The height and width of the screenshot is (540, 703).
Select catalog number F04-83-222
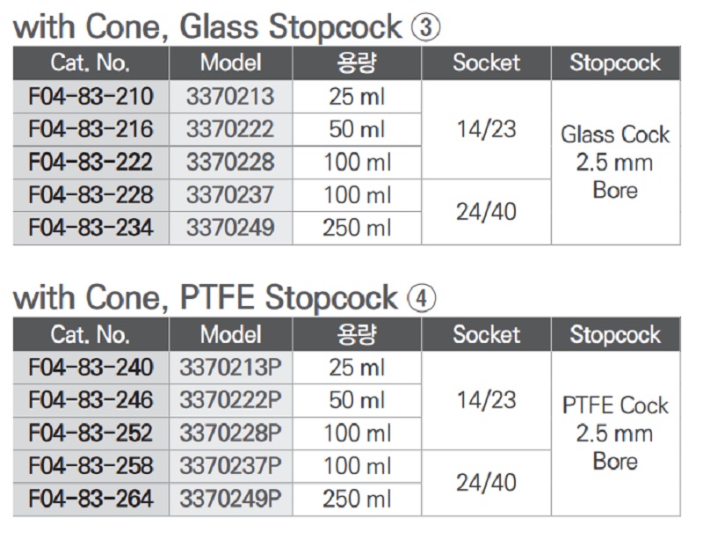[x=91, y=162]
